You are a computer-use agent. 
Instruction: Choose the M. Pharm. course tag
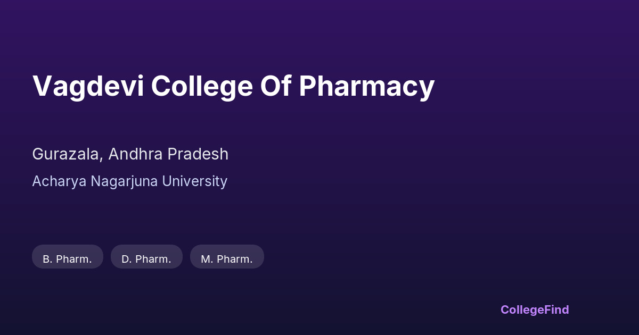[227, 259]
